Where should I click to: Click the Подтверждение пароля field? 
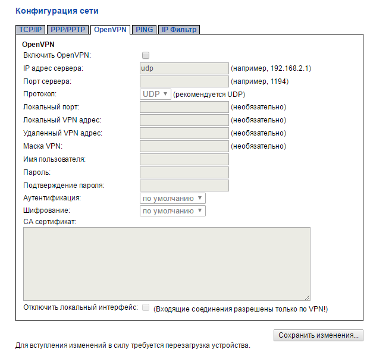click(x=184, y=185)
